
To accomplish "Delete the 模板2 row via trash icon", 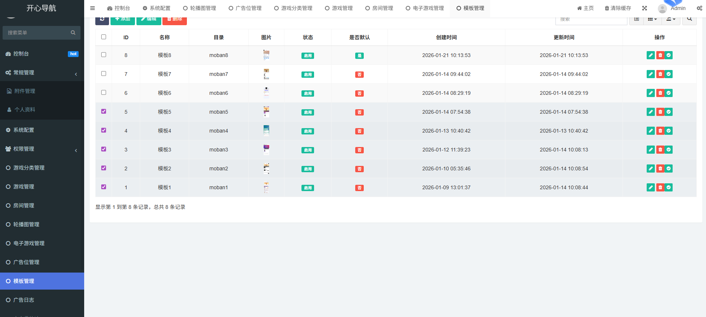I will click(x=660, y=168).
